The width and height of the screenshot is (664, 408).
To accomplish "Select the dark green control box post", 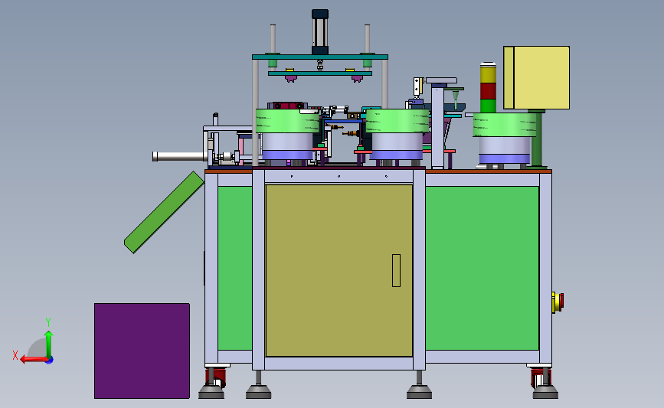I will pyautogui.click(x=537, y=139).
